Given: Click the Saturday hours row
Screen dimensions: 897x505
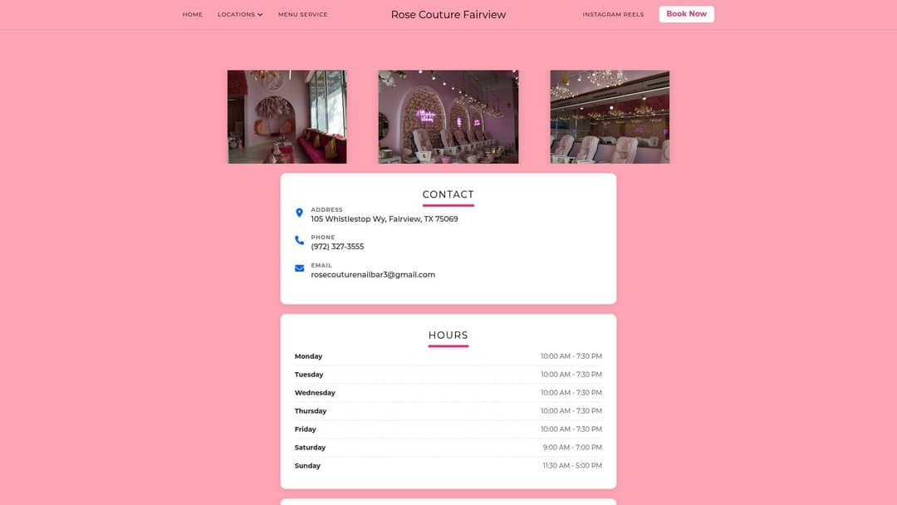Looking at the screenshot, I should pyautogui.click(x=448, y=447).
